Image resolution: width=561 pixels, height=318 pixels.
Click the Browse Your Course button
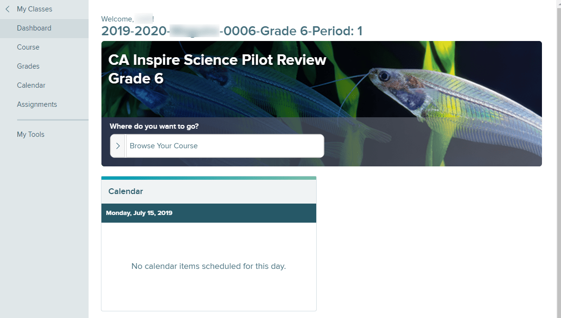(217, 145)
